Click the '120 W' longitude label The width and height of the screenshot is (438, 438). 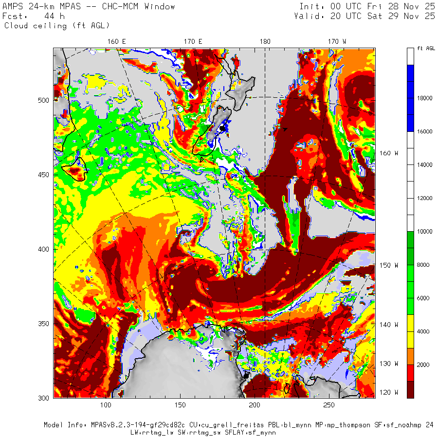(388, 392)
